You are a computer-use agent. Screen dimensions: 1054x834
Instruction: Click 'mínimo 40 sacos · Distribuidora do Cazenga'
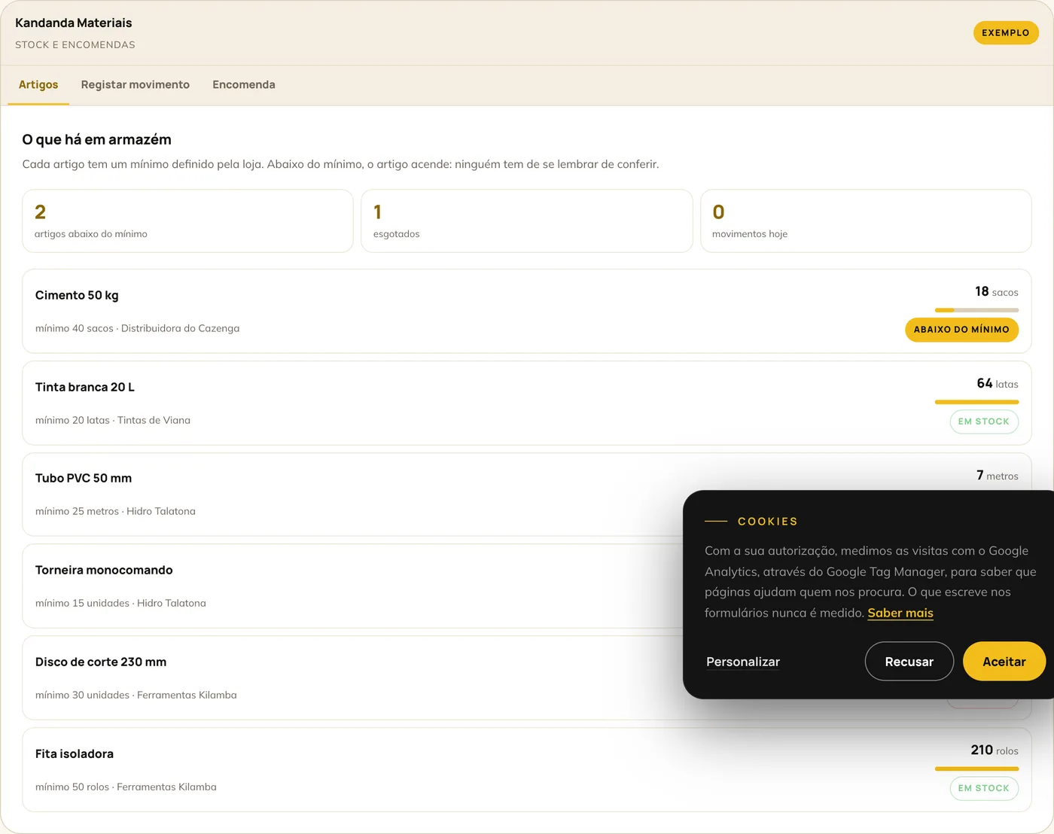[x=137, y=328]
